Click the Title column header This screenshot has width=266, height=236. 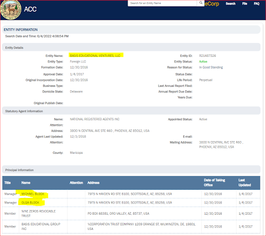(x=8, y=183)
